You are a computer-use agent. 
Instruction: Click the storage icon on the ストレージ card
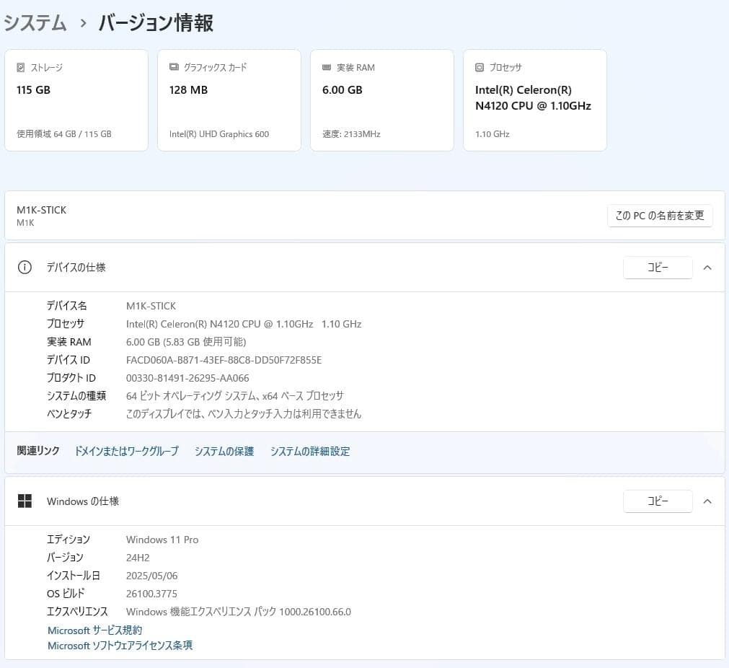coord(19,67)
